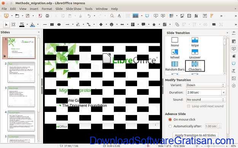Select the Ellipse drawing tool

click(59, 24)
